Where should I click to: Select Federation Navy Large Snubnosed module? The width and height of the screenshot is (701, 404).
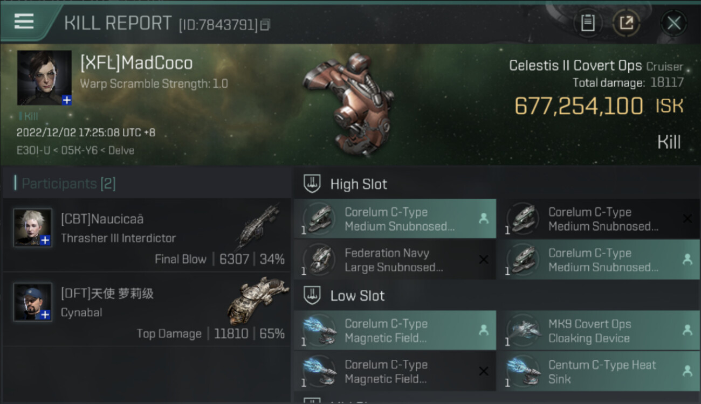coord(395,260)
